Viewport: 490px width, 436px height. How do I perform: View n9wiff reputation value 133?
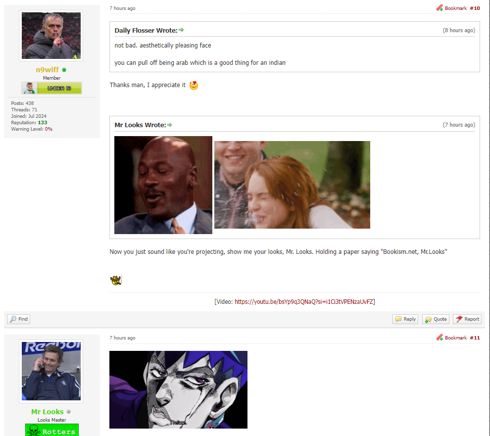point(43,123)
